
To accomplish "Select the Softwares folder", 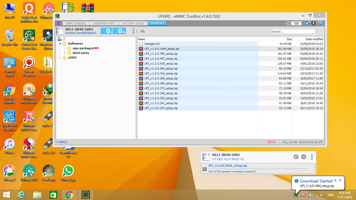I will [75, 44].
